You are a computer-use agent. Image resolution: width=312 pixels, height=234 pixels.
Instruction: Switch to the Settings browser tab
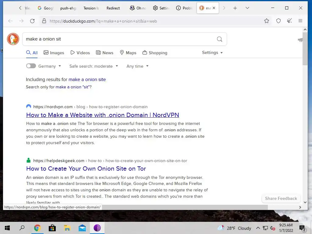[161, 8]
